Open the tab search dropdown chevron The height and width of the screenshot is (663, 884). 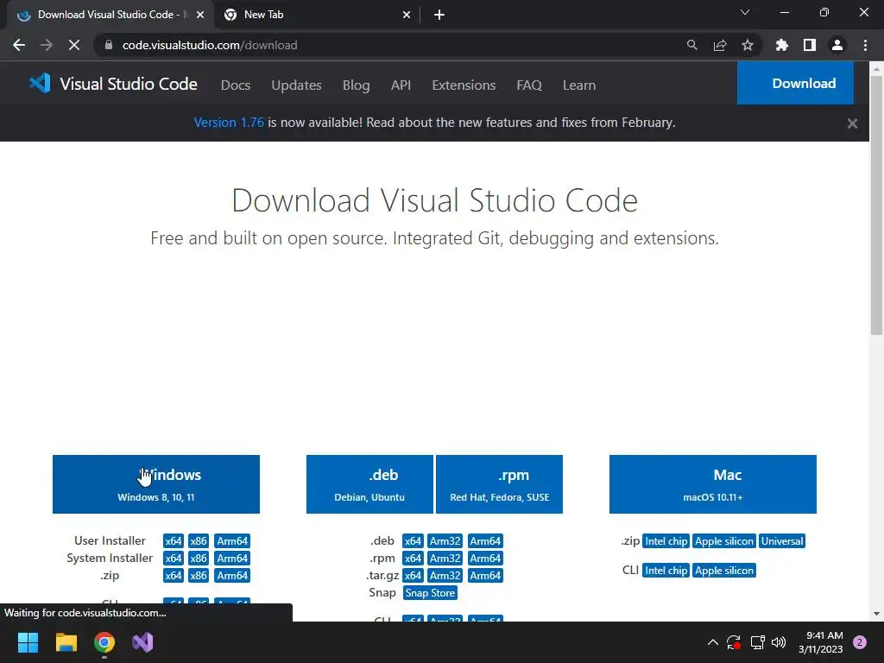[x=745, y=12]
